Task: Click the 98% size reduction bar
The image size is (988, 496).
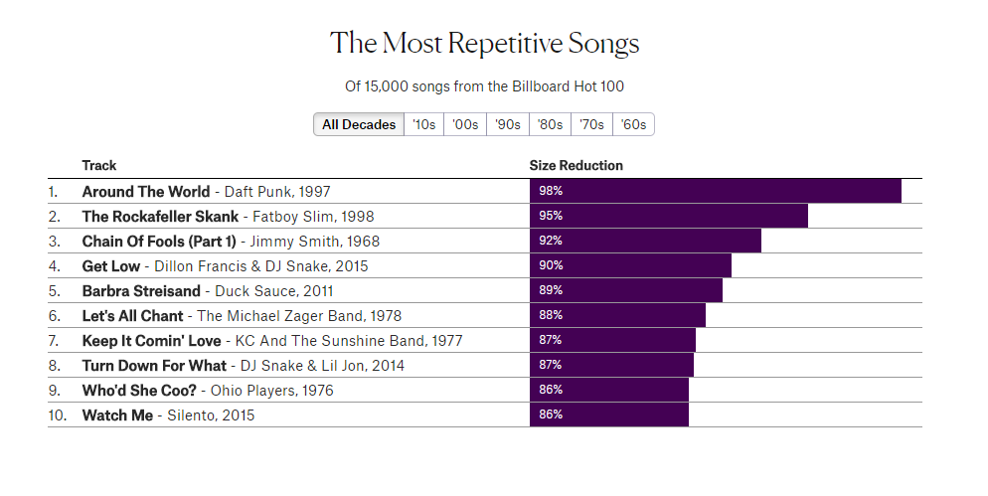Action: click(x=715, y=191)
